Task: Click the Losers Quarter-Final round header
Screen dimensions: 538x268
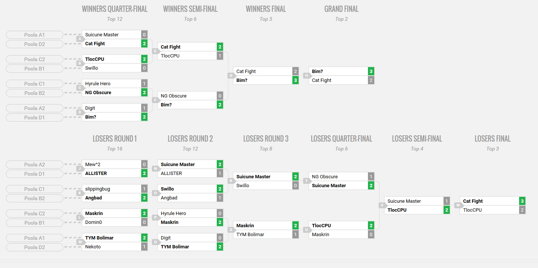Action: point(341,139)
